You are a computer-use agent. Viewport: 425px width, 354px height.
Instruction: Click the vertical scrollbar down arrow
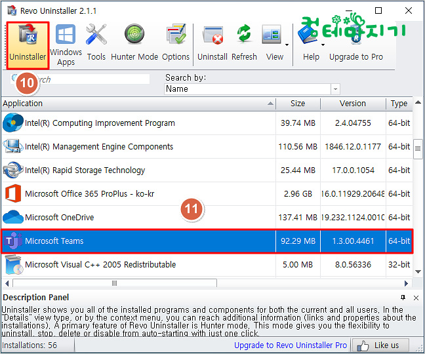click(418, 271)
